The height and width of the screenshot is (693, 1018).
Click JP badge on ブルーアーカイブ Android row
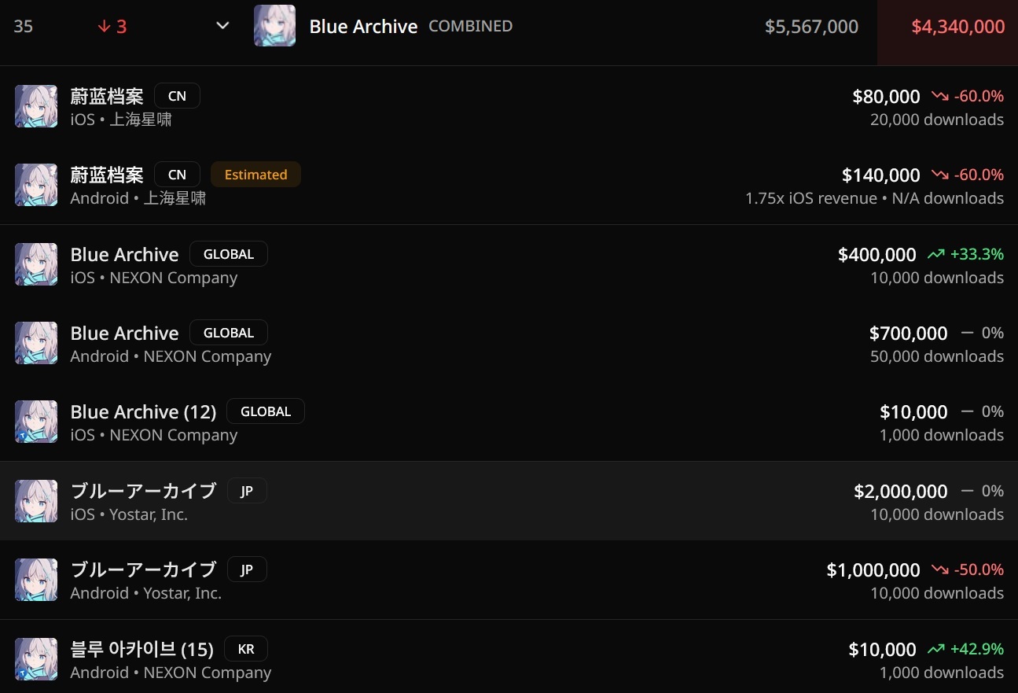247,570
